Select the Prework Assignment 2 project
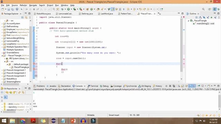The image size is (221, 124). [16, 73]
